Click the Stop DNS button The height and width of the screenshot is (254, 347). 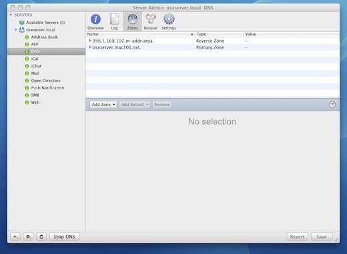(x=64, y=237)
